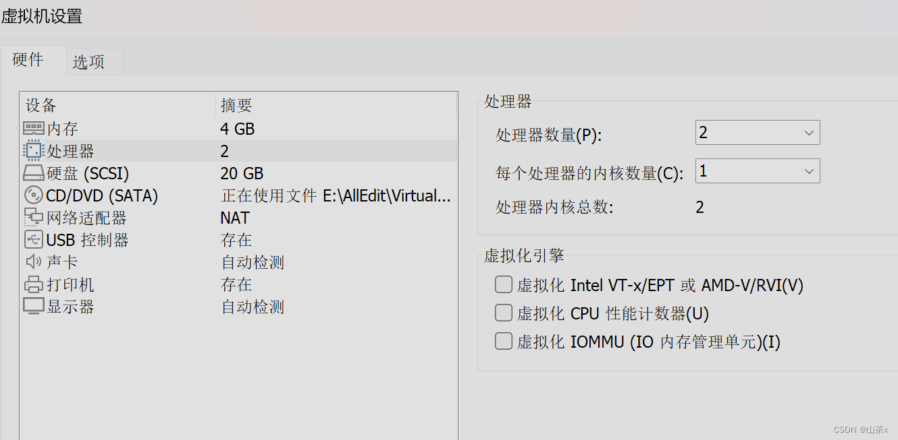Image resolution: width=898 pixels, height=440 pixels.
Task: Enable 虚拟化 CPU 性能计数器
Action: pos(503,313)
